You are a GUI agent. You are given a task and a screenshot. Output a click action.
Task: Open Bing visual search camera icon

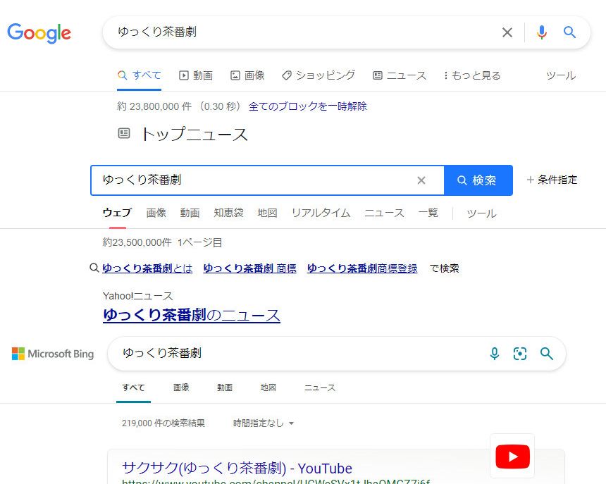[520, 354]
